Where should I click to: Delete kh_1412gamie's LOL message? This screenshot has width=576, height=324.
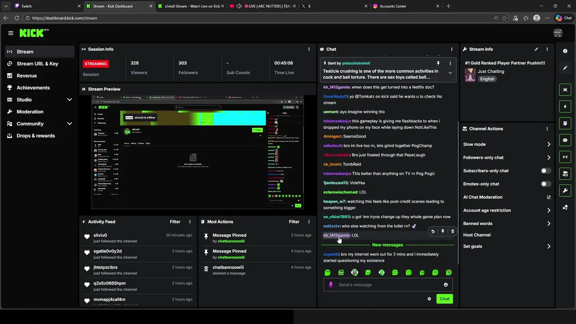tap(453, 231)
